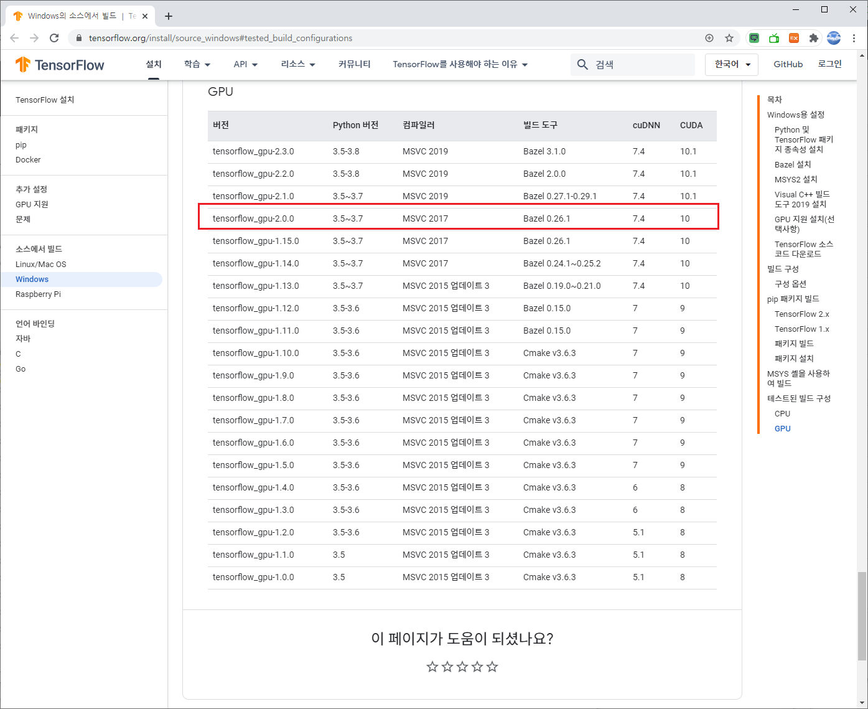This screenshot has height=709, width=868.
Task: Click tensorflow_gpu-1.15.0 table cell
Action: [256, 241]
